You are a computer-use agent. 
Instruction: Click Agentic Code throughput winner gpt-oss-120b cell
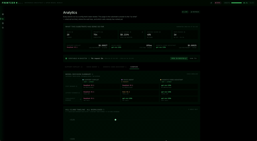click(x=179, y=99)
